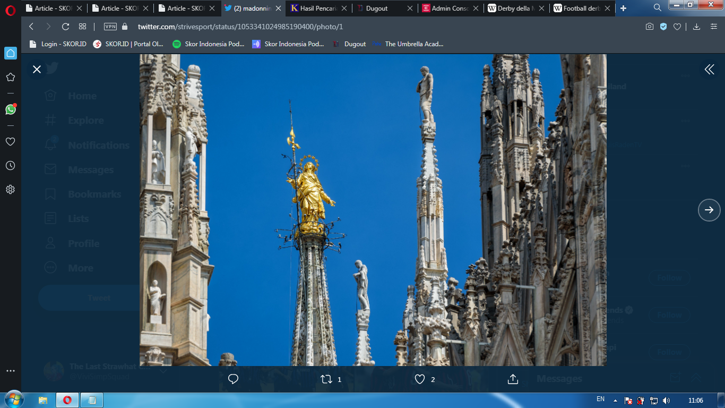Screen dimensions: 725x408
Task: Close the Dugout tab
Action: point(410,8)
